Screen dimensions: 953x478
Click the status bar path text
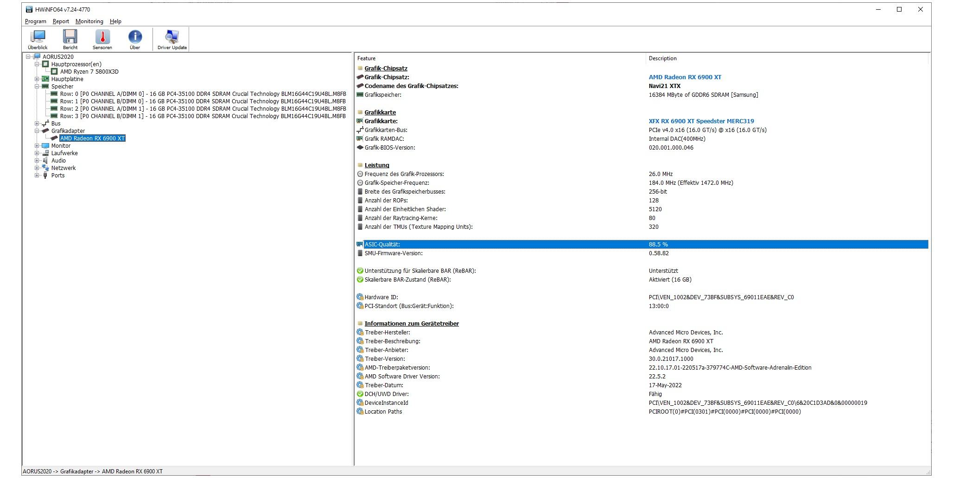[93, 472]
